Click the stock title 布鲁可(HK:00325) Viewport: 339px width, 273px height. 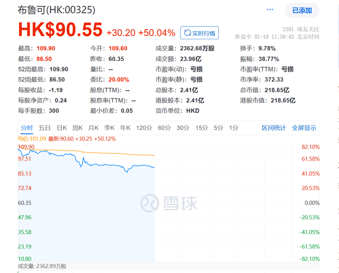[57, 10]
